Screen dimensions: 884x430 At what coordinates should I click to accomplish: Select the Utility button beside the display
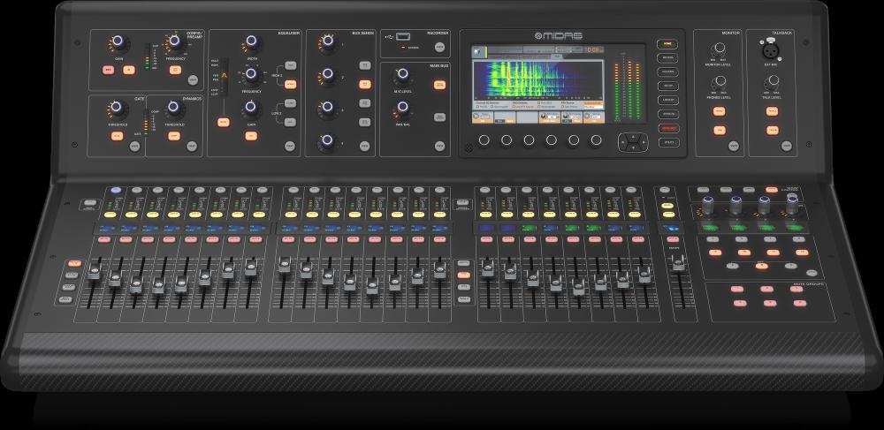(667, 141)
